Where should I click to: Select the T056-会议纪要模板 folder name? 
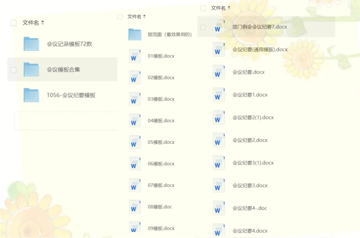tap(71, 95)
